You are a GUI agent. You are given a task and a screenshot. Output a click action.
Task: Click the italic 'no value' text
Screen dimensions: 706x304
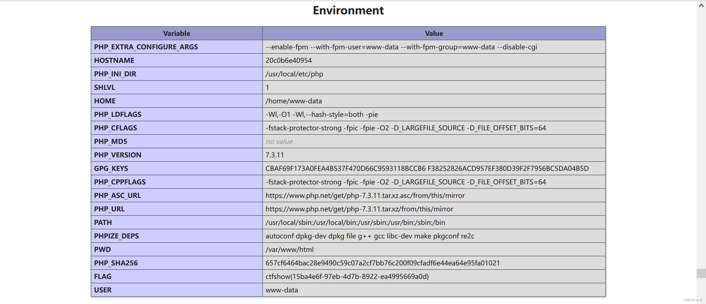point(279,141)
